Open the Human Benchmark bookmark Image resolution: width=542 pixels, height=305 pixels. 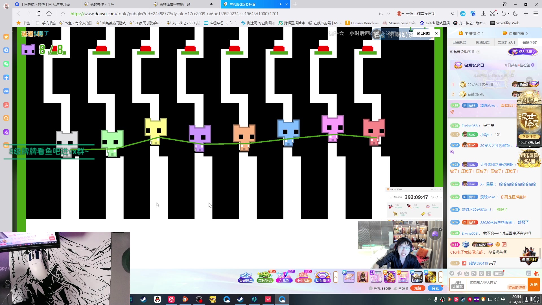pos(362,23)
